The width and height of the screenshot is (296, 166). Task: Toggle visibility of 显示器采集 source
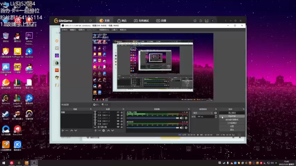(x=118, y=127)
